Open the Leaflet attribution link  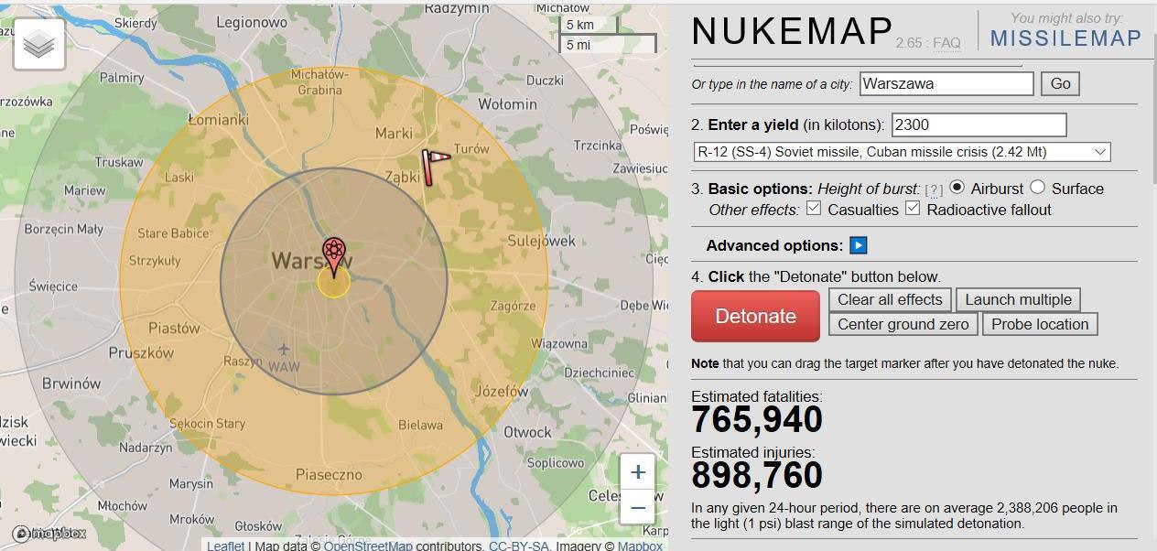click(225, 546)
